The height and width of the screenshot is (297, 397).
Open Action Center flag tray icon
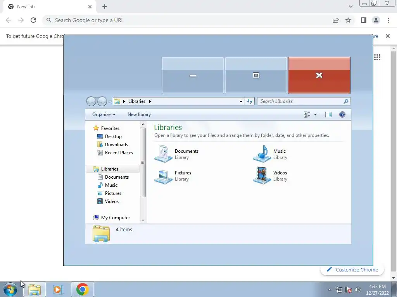tap(349, 290)
